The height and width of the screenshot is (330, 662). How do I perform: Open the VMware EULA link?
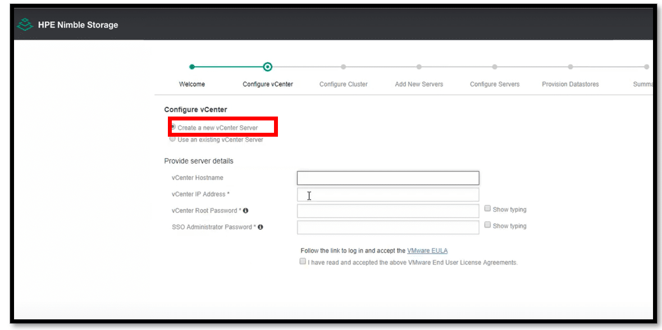(427, 251)
